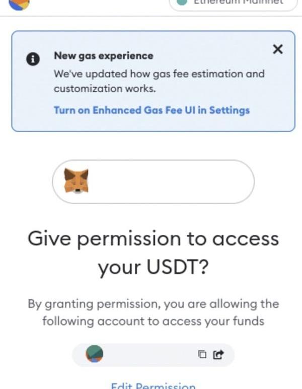Dismiss the New gas experience banner

pos(277,49)
